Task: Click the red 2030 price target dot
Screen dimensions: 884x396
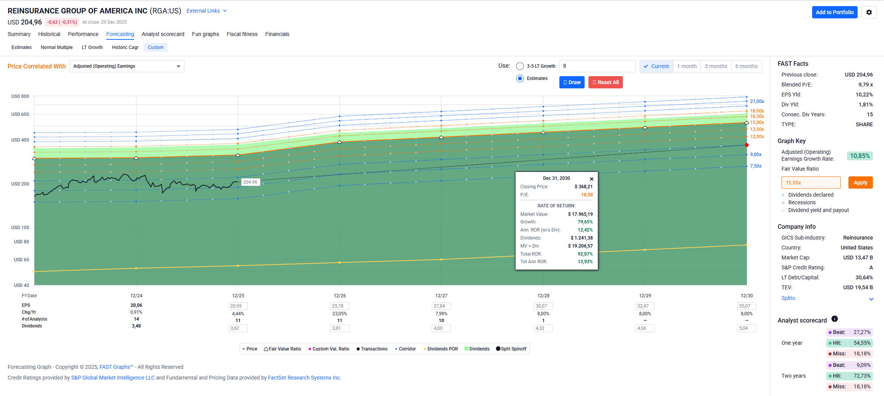Action: [x=746, y=145]
